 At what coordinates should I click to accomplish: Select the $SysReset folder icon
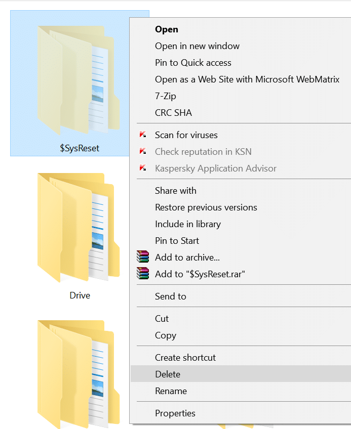pos(79,80)
